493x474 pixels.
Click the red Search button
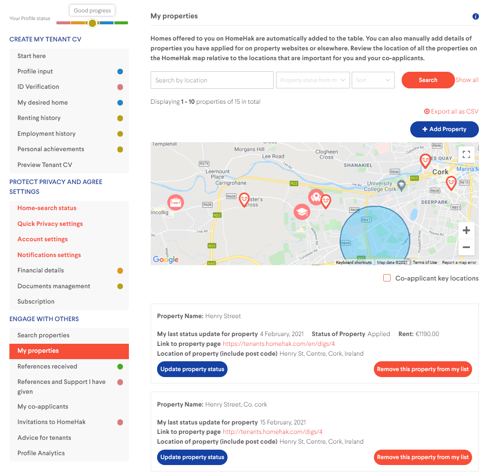coord(428,80)
